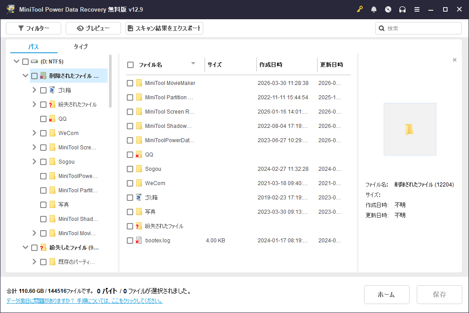469x313 pixels.
Task: Check the Sogou checkbox in tree
Action: tap(43, 162)
